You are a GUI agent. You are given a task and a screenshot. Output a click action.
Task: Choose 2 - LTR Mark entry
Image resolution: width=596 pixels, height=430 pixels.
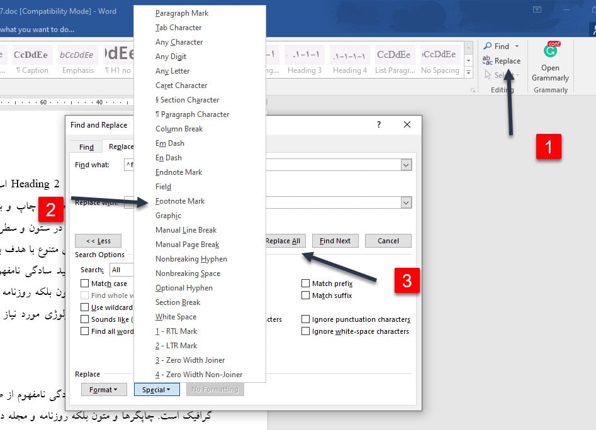(x=200, y=345)
